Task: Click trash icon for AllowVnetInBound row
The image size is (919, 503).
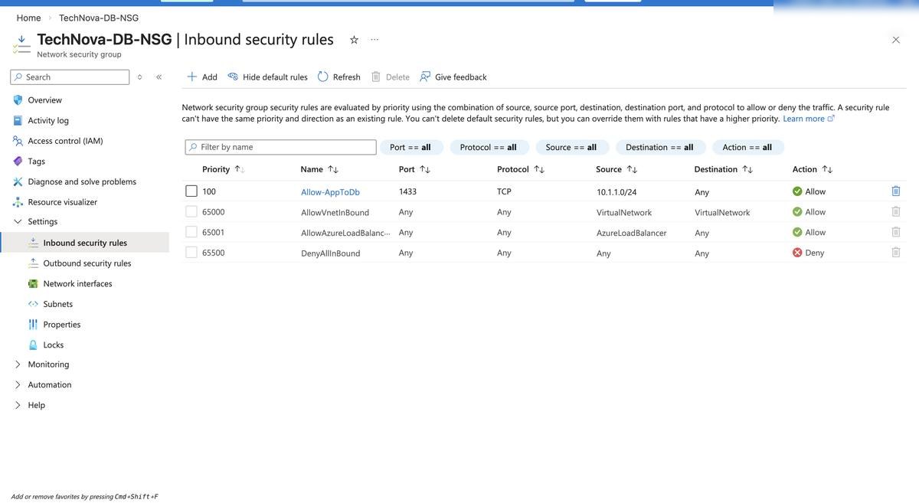Action: [x=896, y=212]
